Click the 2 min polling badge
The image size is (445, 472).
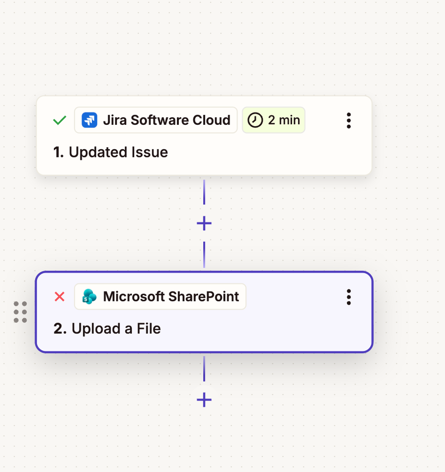pos(273,120)
